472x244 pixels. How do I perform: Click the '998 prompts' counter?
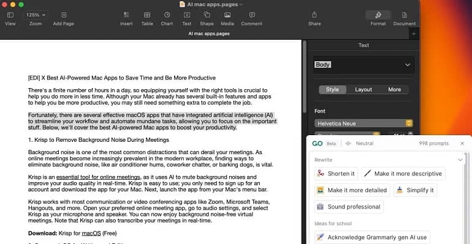tap(433, 144)
